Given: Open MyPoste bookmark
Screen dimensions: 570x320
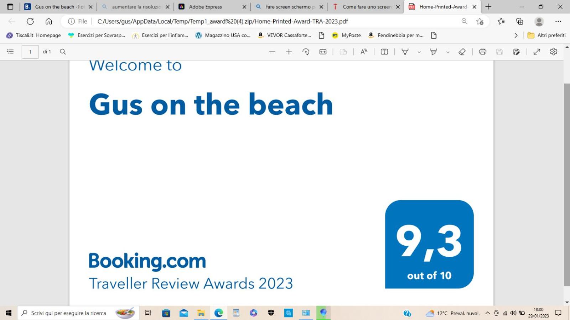Looking at the screenshot, I should tap(346, 35).
